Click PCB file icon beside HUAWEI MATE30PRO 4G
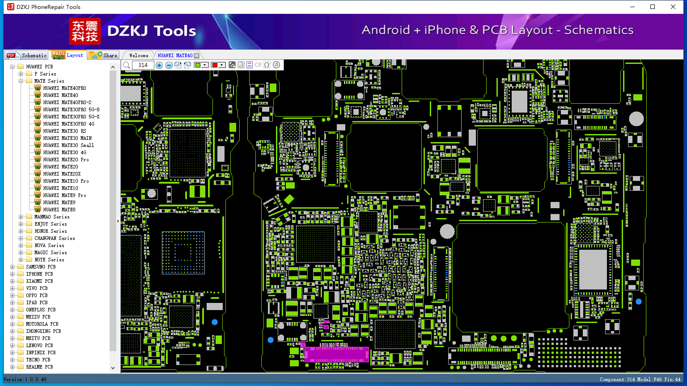The width and height of the screenshot is (687, 386). coord(38,124)
